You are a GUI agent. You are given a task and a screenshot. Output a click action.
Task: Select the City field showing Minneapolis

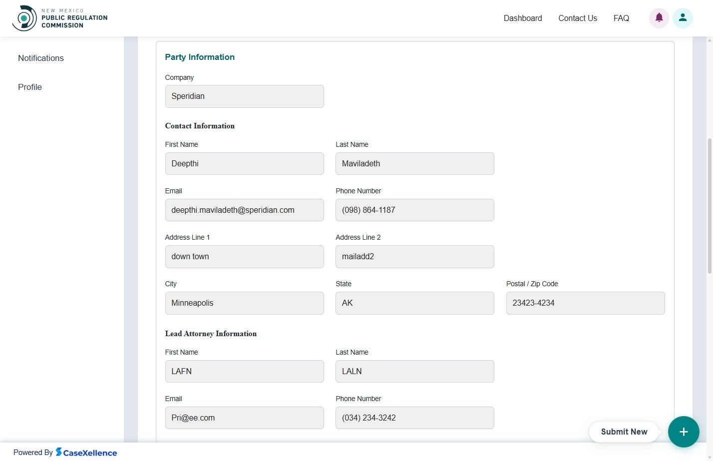[244, 303]
